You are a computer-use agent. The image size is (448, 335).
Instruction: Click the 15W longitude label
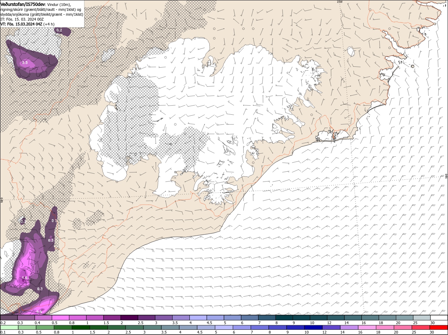point(339,2)
